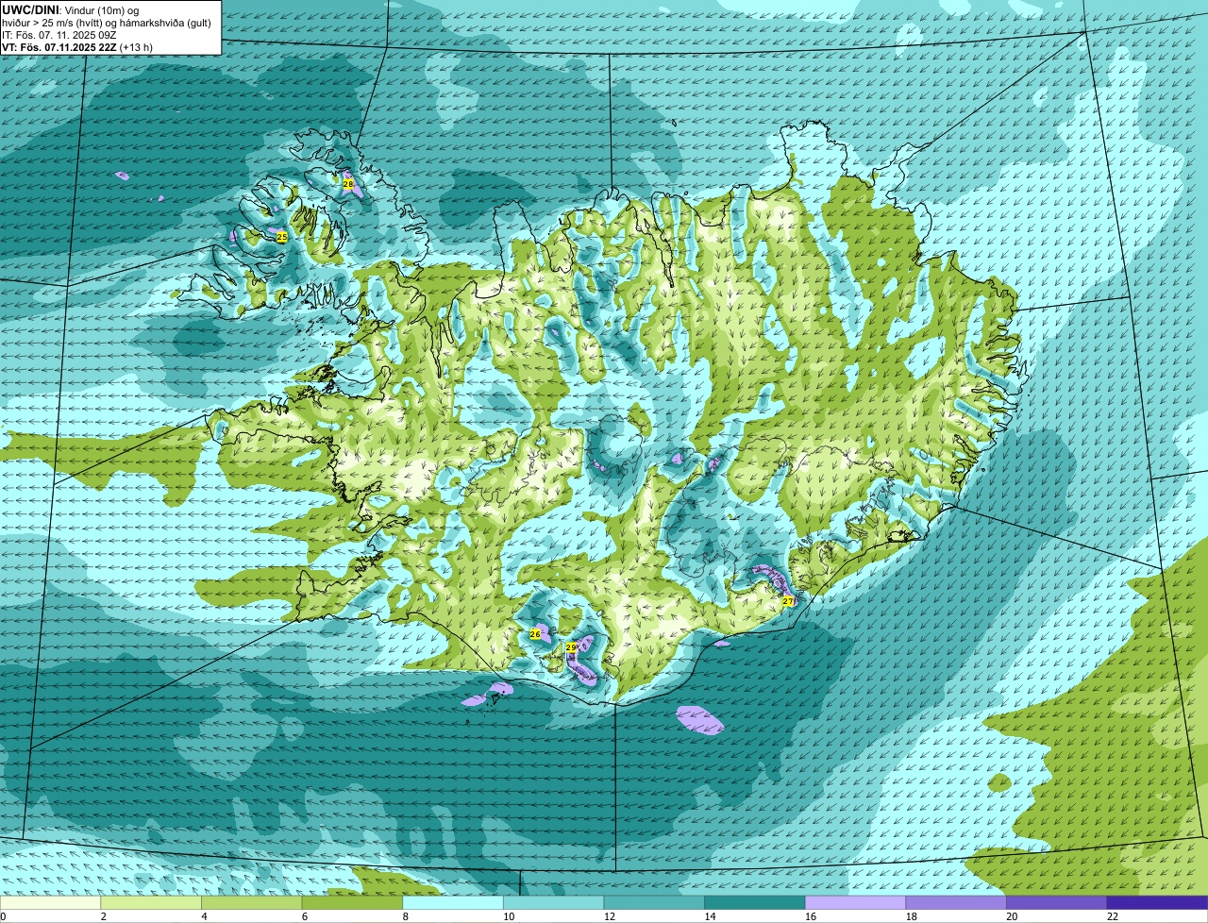
Task: Click the legend scale number 22
Action: pyautogui.click(x=1113, y=916)
